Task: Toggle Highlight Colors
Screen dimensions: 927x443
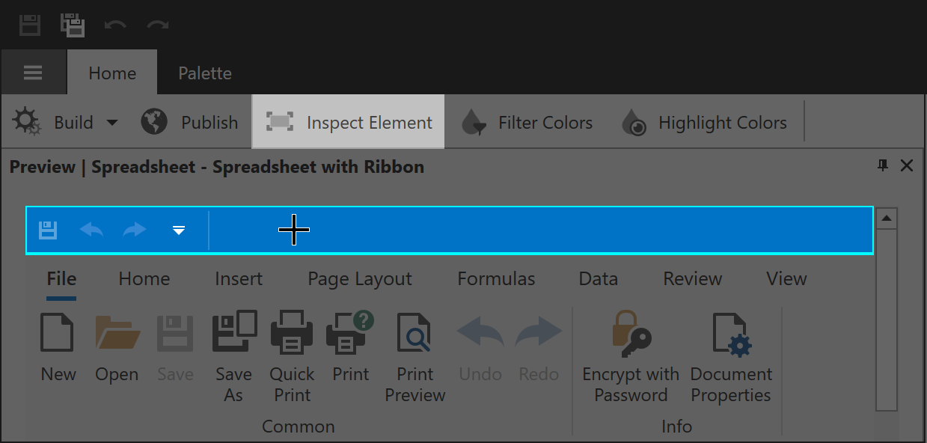Action: pyautogui.click(x=704, y=122)
